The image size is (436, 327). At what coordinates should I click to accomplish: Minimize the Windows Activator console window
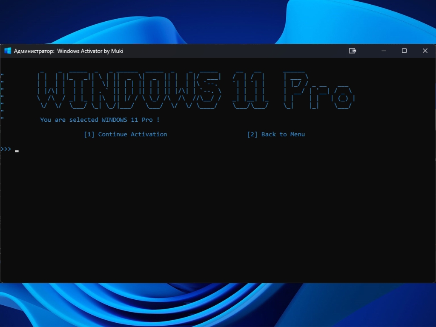click(384, 51)
